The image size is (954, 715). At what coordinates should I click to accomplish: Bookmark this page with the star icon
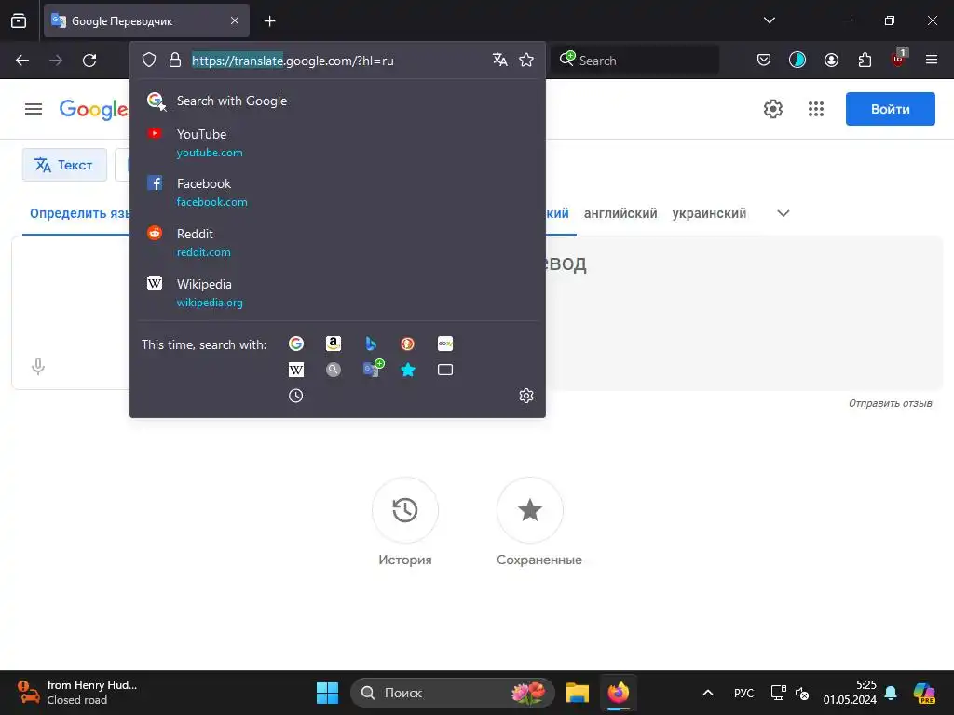(x=526, y=60)
